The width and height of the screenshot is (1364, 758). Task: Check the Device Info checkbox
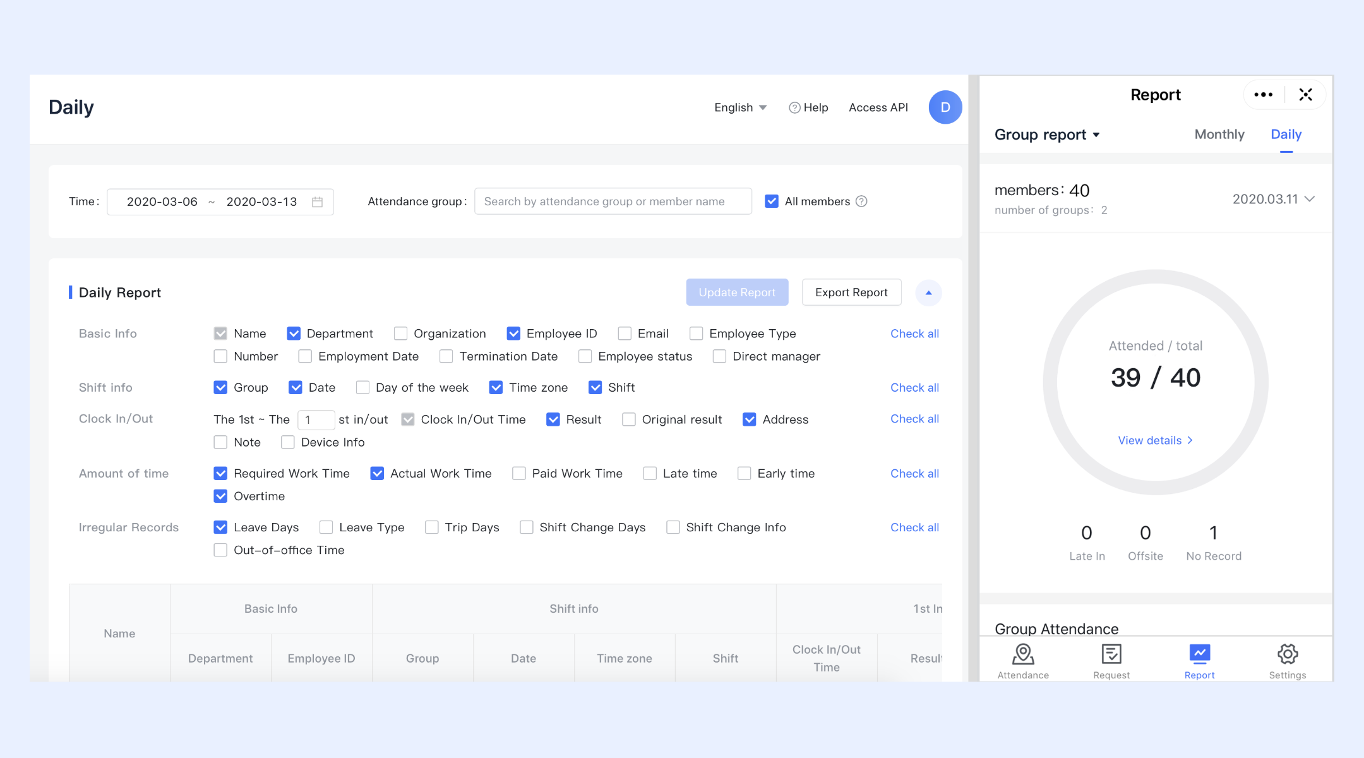pyautogui.click(x=287, y=442)
